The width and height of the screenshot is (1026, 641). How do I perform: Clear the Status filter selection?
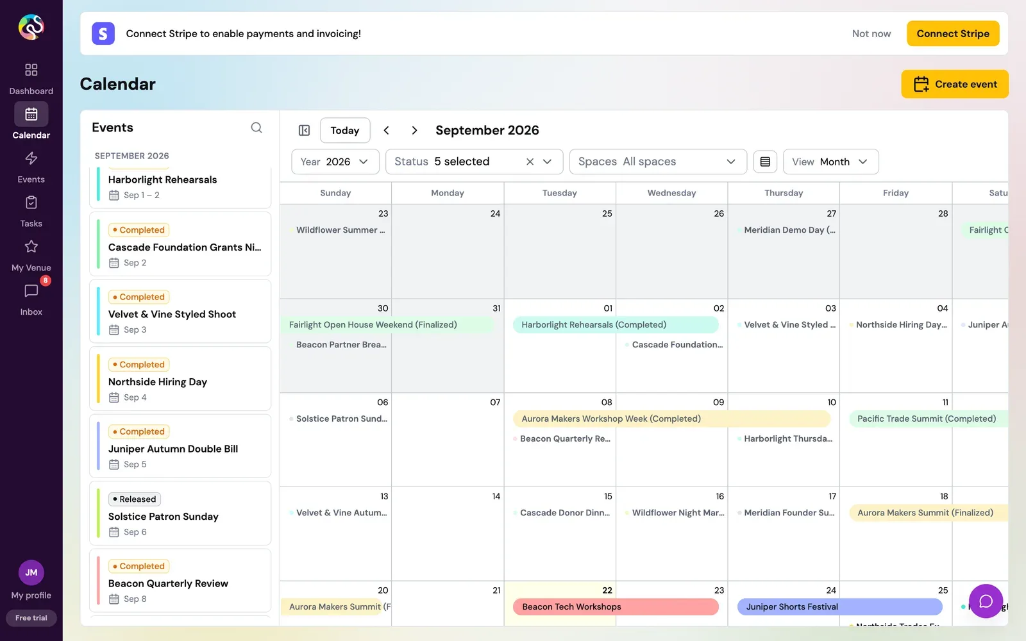[530, 162]
